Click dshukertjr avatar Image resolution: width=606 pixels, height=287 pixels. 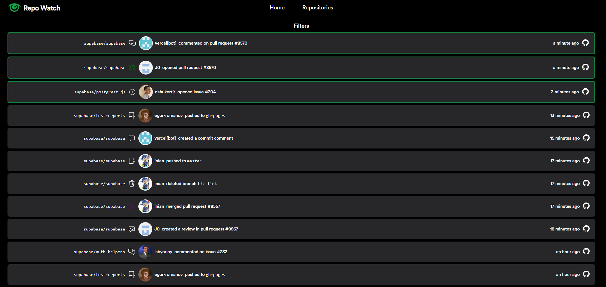click(146, 92)
